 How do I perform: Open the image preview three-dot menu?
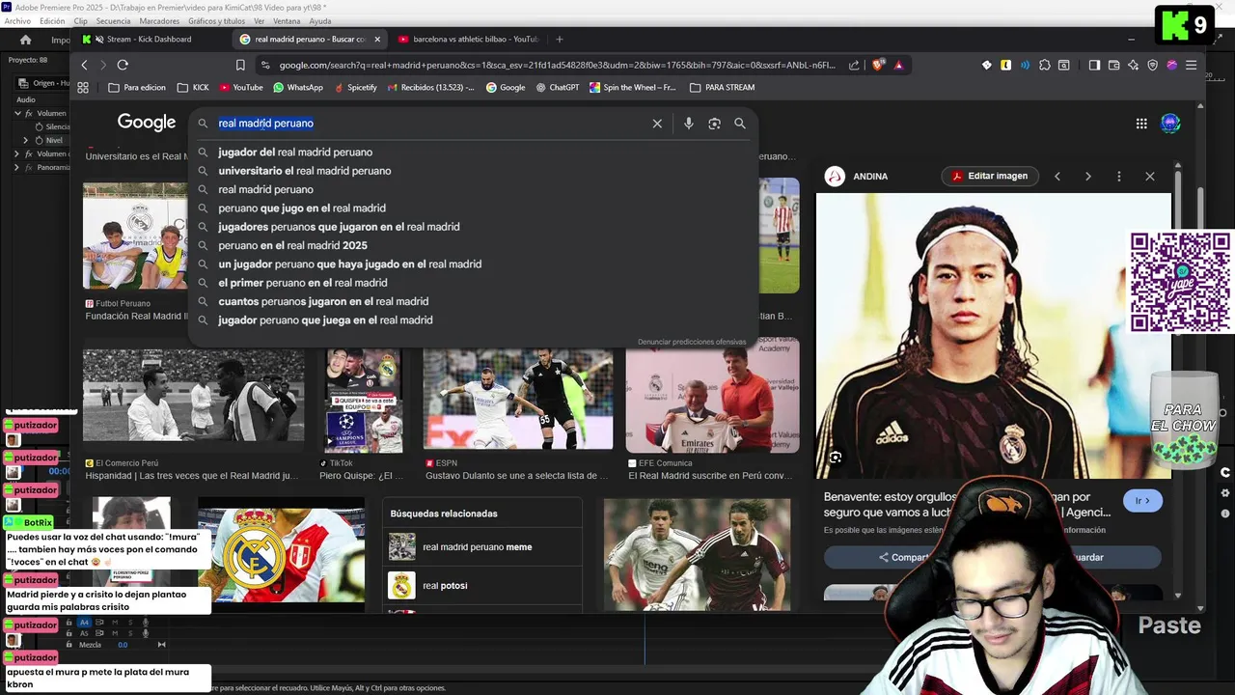pos(1119,177)
